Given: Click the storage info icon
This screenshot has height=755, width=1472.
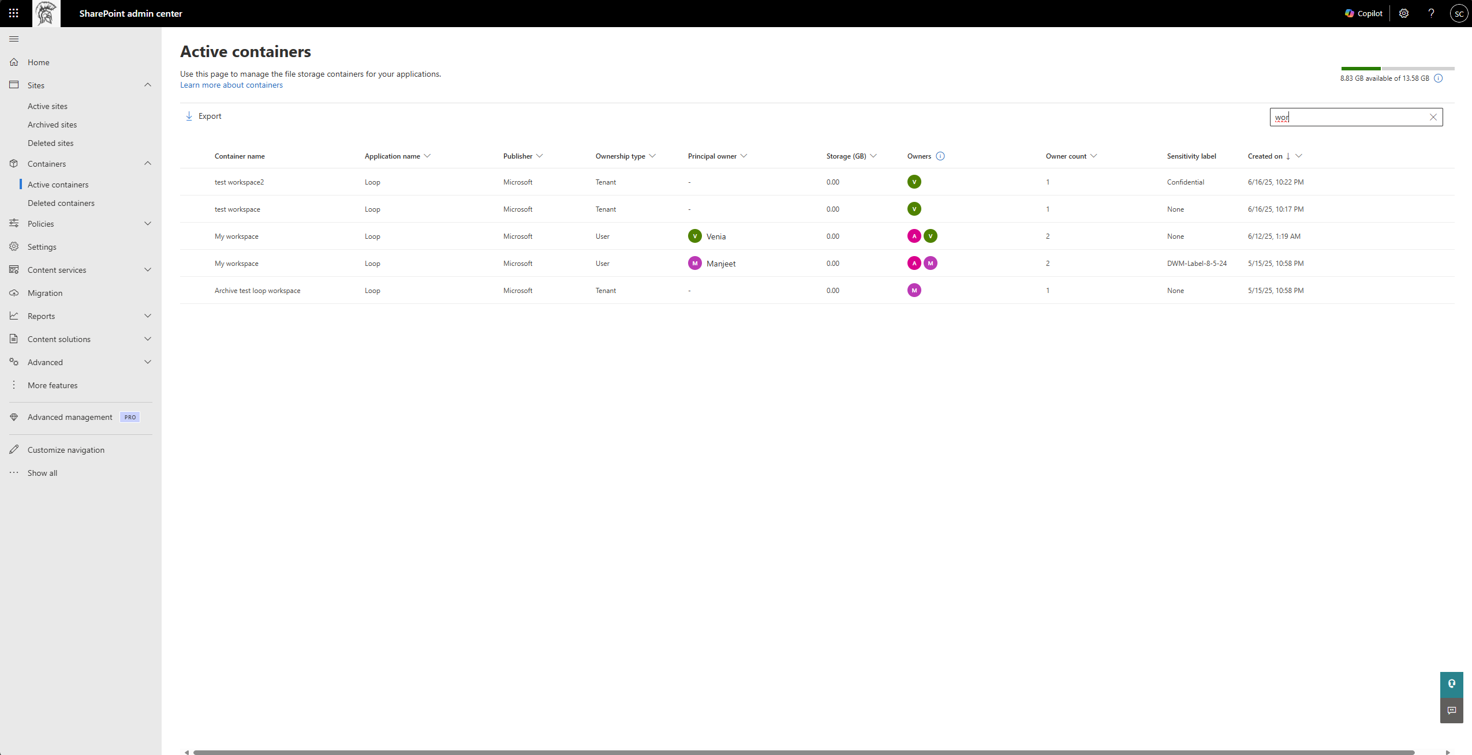Looking at the screenshot, I should pyautogui.click(x=1439, y=78).
